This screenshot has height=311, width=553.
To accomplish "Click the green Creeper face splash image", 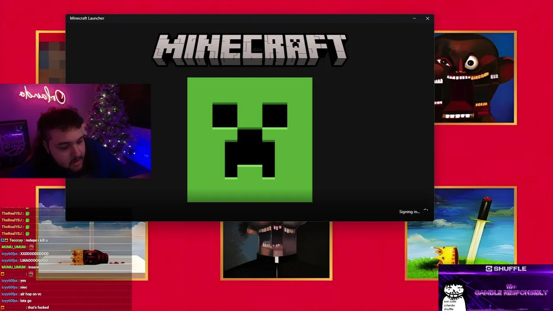I will [x=250, y=140].
